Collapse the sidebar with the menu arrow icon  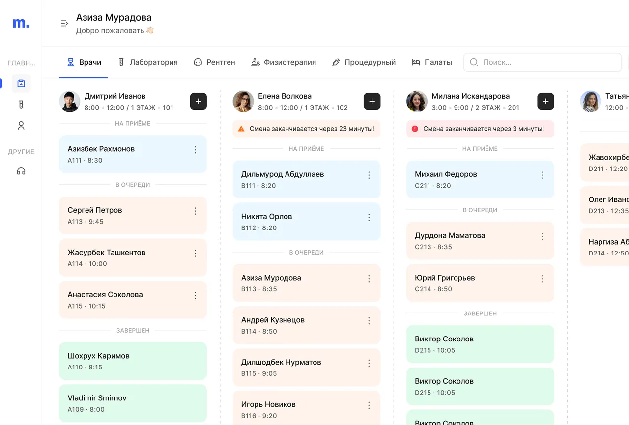pos(64,23)
